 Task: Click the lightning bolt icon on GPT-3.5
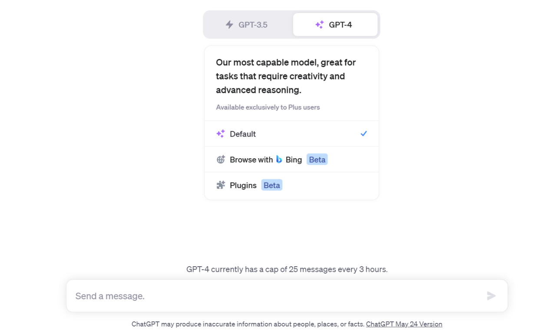coord(229,25)
